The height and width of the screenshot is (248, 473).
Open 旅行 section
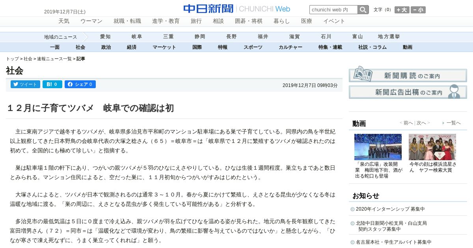tap(196, 21)
